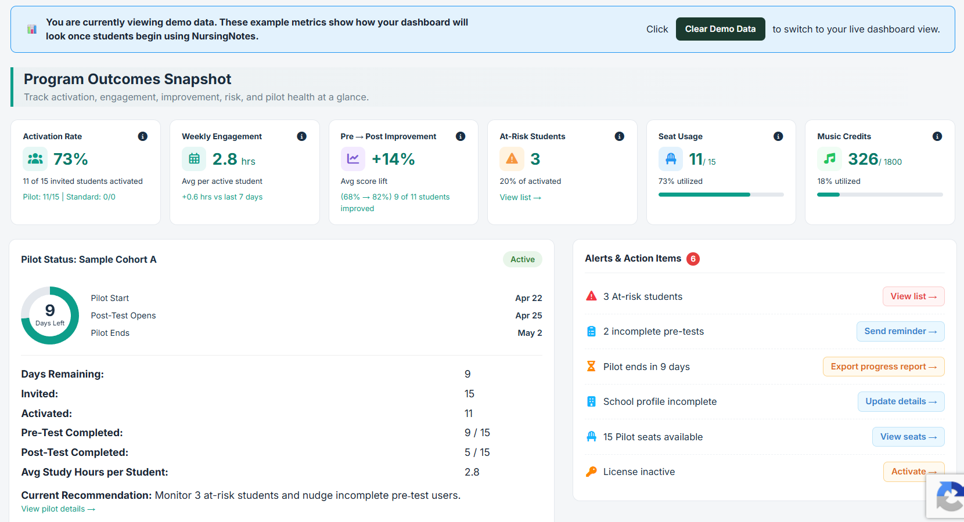Show info for At-Risk Students card

[620, 136]
